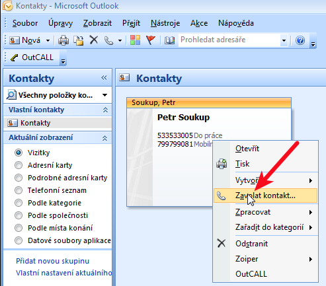The image size is (326, 286).
Task: Select the Telefonní seznam radio button
Action: coord(19,190)
